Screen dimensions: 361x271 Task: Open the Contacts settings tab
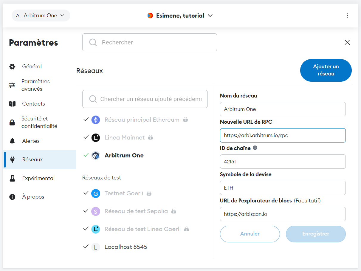coord(39,104)
